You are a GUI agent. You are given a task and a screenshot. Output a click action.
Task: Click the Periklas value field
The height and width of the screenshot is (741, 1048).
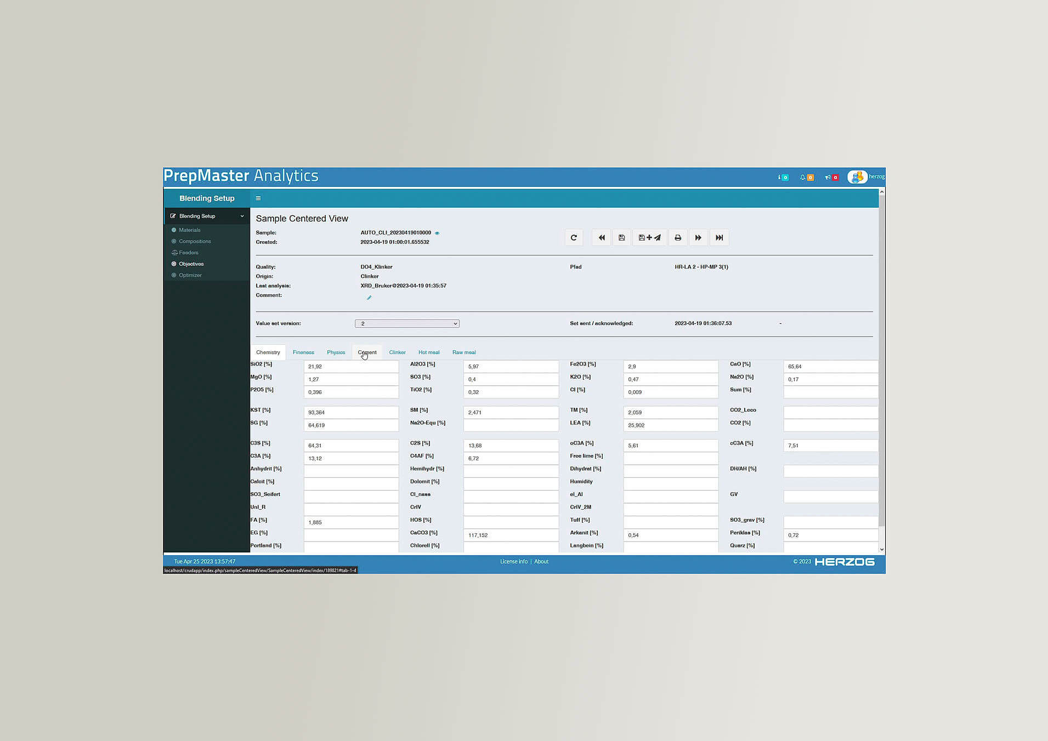(831, 535)
